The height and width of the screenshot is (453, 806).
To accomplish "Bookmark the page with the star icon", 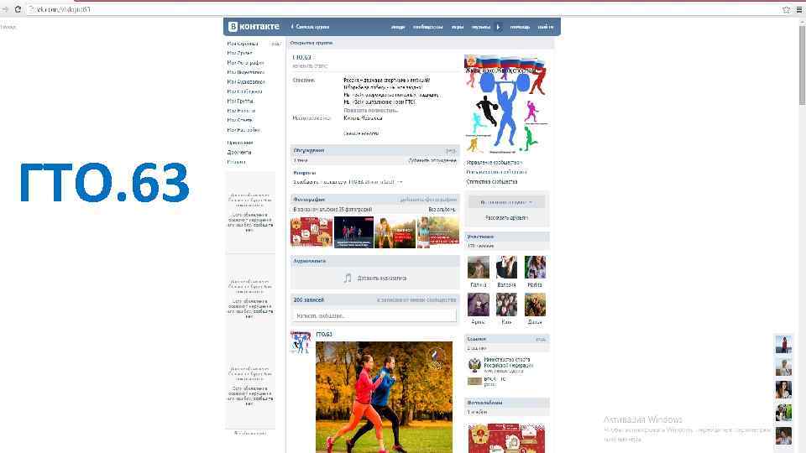I will [x=786, y=9].
